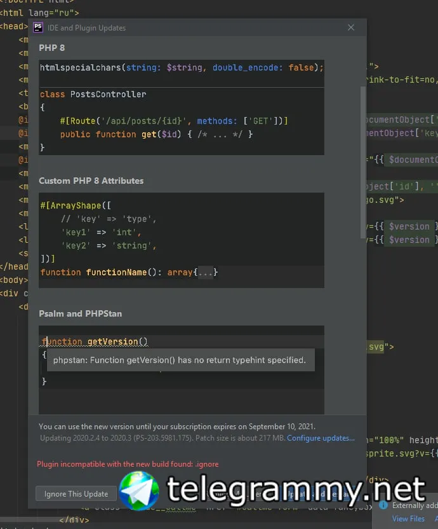Click the phpstan no return typehint tooltip
The height and width of the screenshot is (529, 438).
[181, 360]
